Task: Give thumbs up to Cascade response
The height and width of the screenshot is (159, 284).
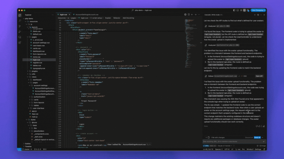Action: (x=260, y=126)
